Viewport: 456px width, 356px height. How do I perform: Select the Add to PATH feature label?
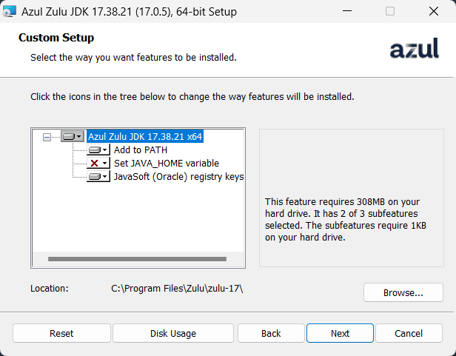[141, 150]
